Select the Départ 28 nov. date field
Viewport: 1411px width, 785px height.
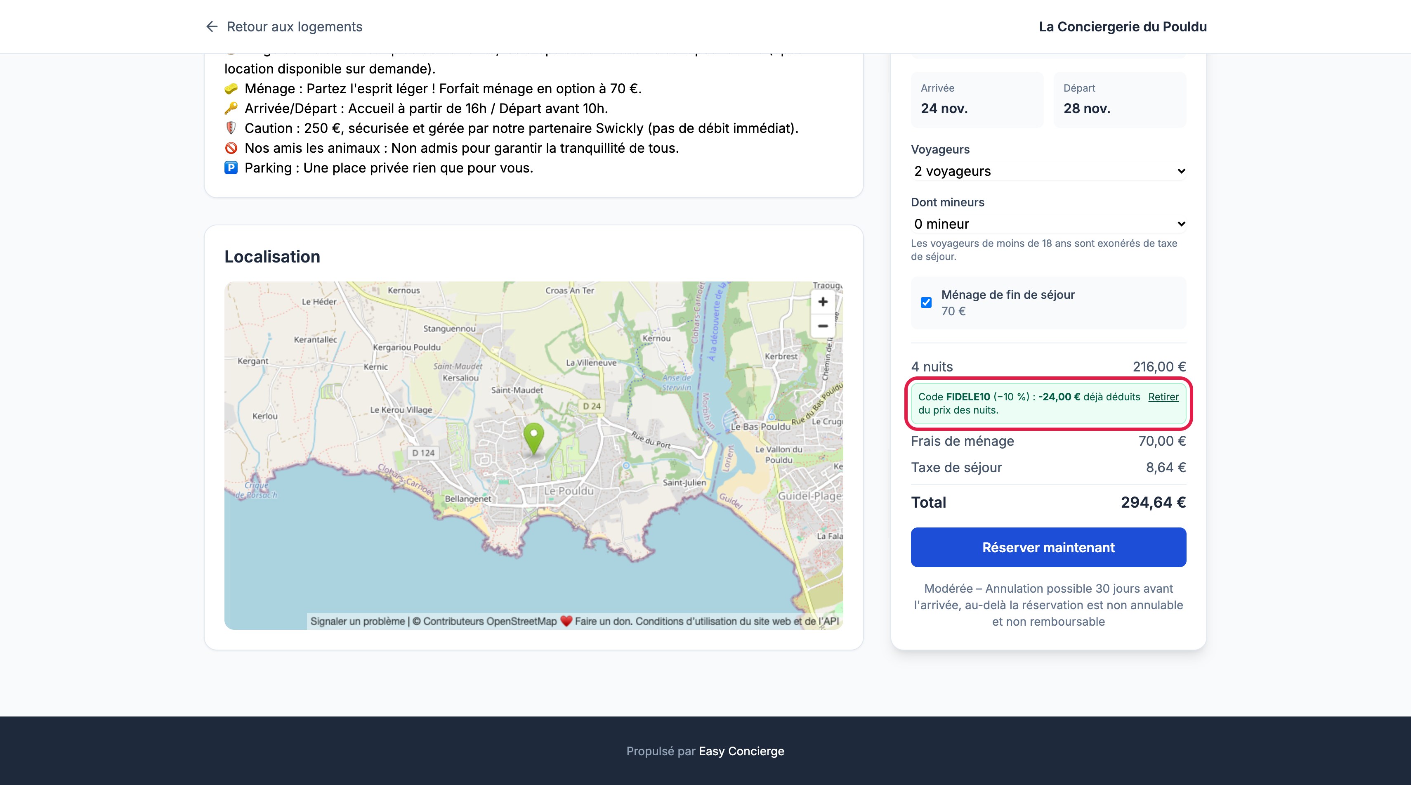(x=1120, y=100)
